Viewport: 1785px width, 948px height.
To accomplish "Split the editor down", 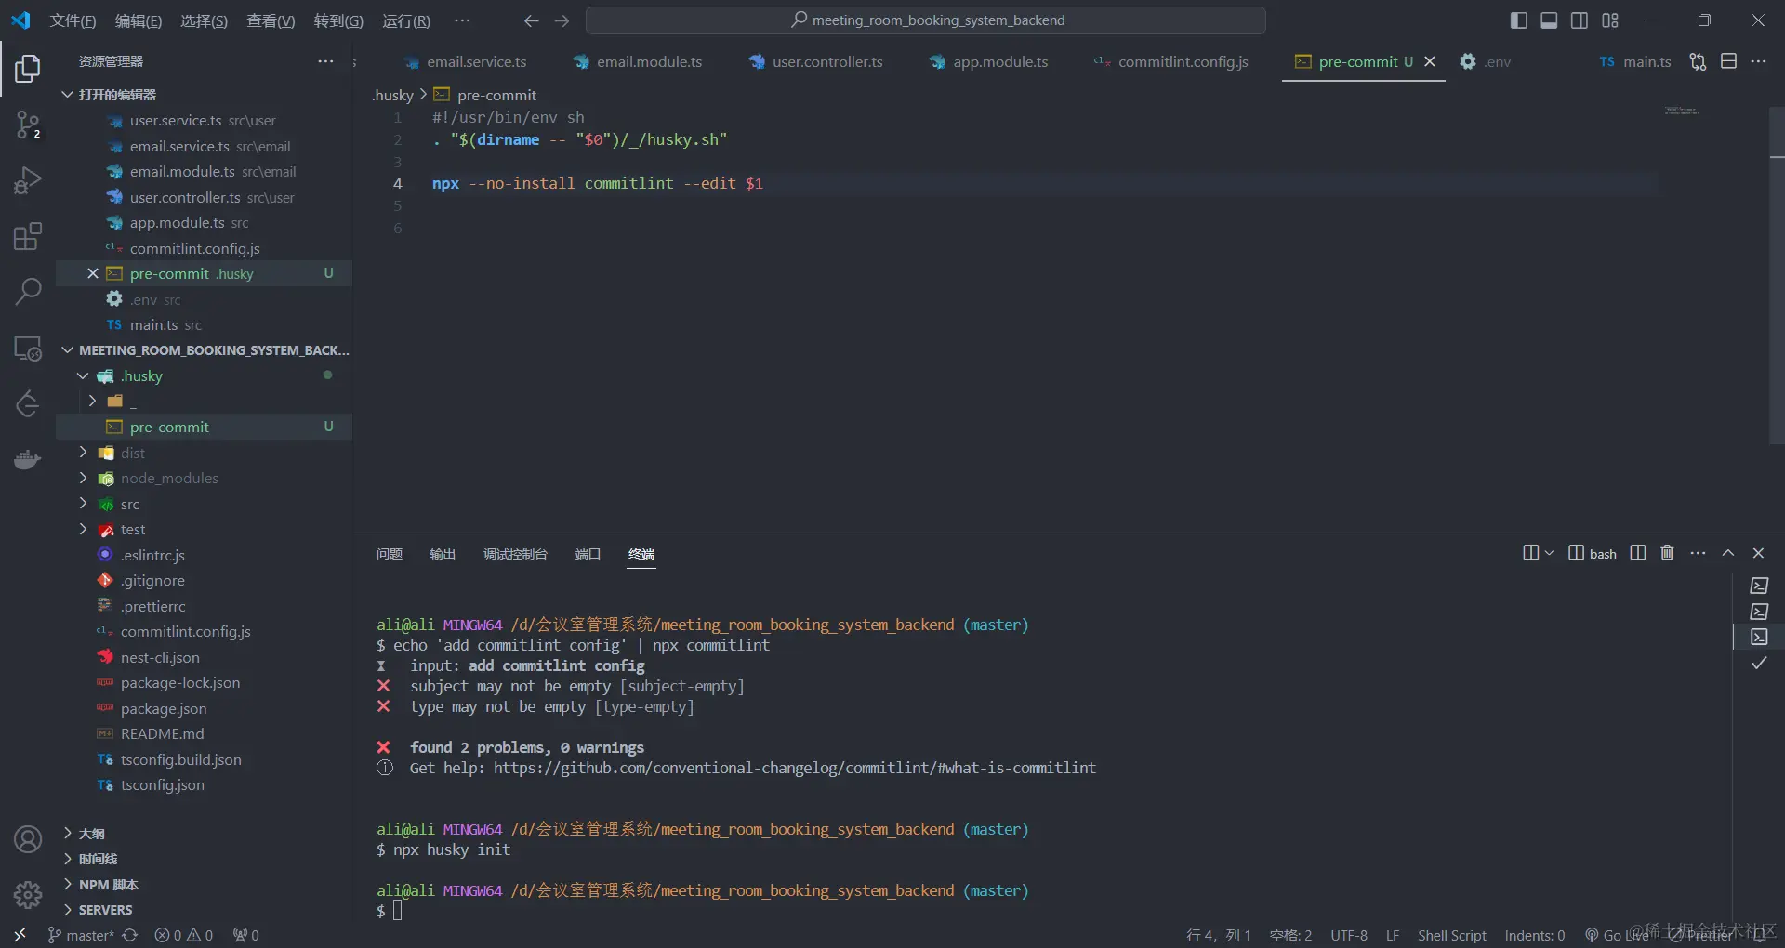I will [x=1730, y=61].
